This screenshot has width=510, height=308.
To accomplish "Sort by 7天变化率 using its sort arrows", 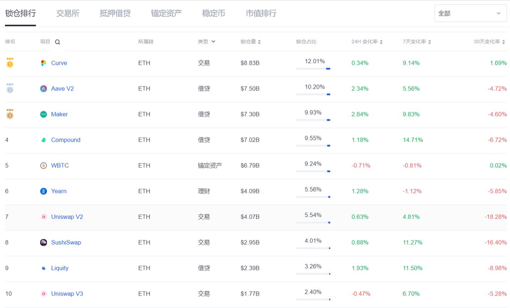I will [x=430, y=42].
